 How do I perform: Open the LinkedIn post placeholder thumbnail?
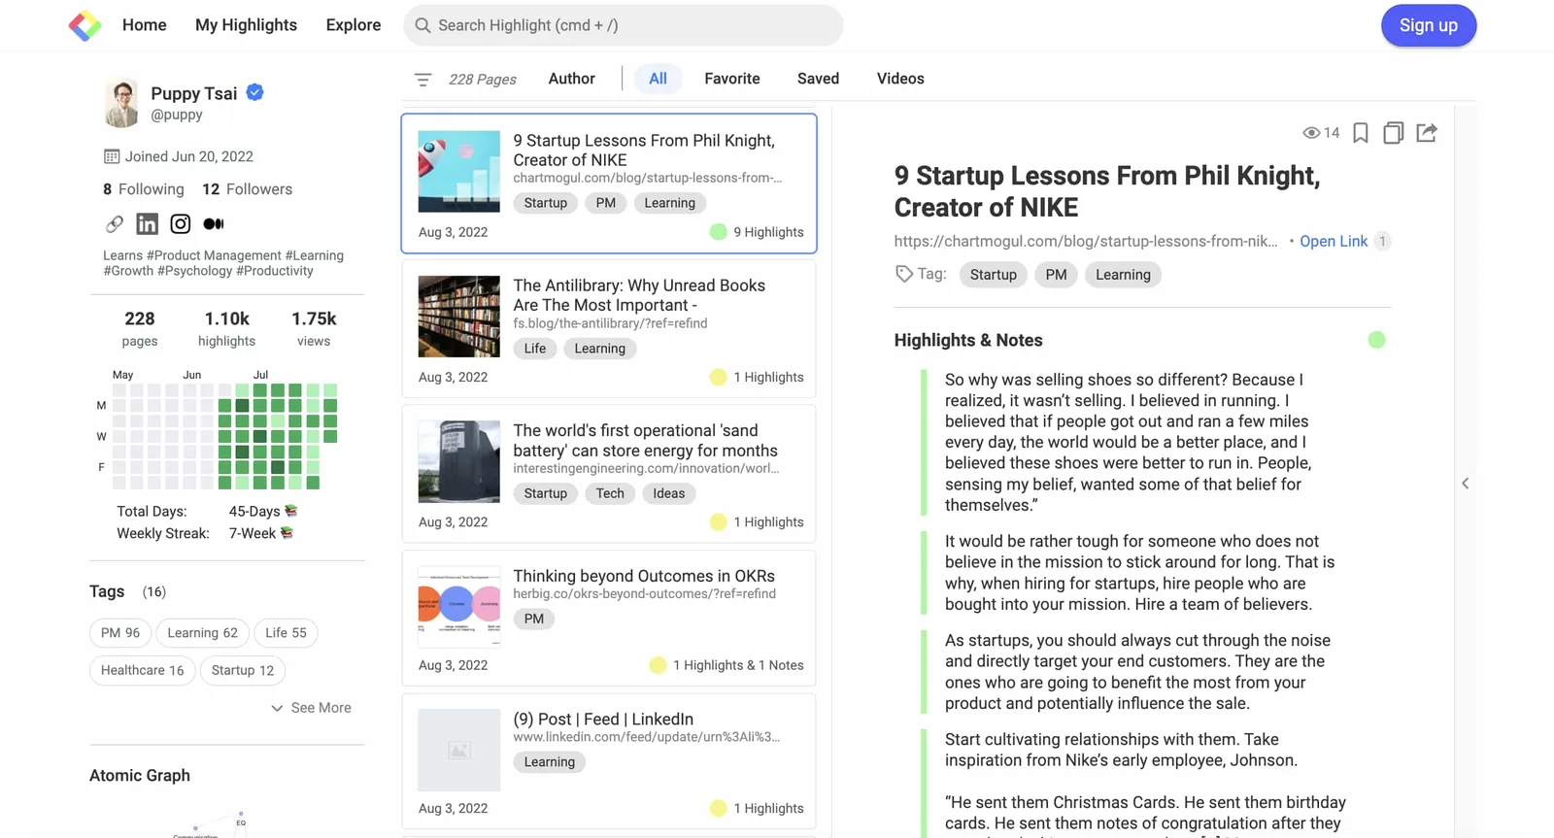[458, 750]
